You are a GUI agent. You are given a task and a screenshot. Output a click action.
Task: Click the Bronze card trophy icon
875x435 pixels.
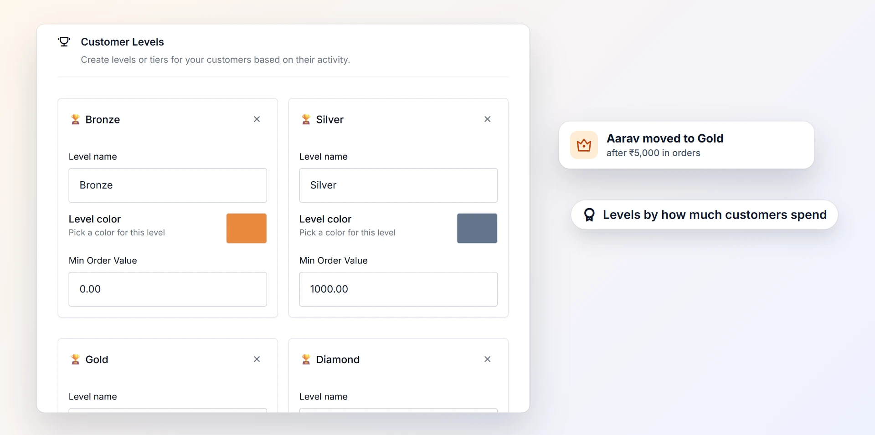75,119
